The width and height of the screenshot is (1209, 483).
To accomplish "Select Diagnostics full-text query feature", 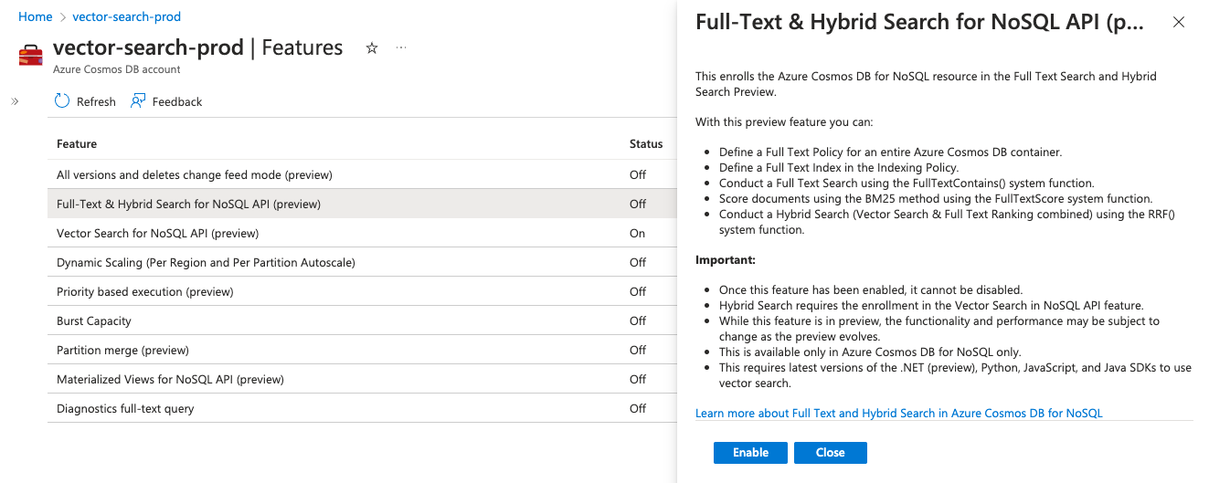I will [x=125, y=408].
